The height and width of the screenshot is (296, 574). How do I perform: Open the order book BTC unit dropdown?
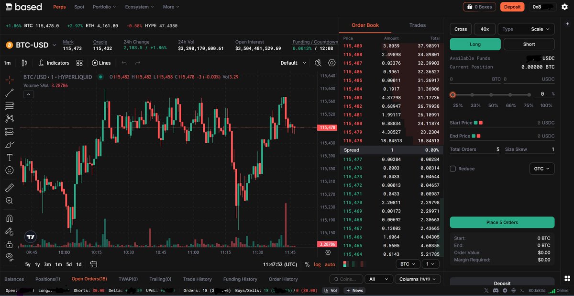(408, 264)
